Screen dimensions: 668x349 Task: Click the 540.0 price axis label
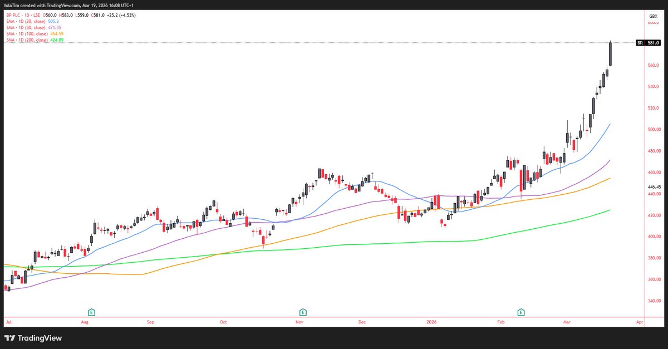(654, 87)
